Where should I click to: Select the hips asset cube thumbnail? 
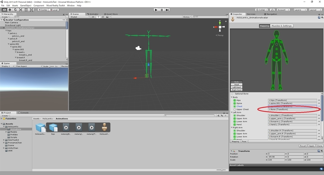pos(53,128)
